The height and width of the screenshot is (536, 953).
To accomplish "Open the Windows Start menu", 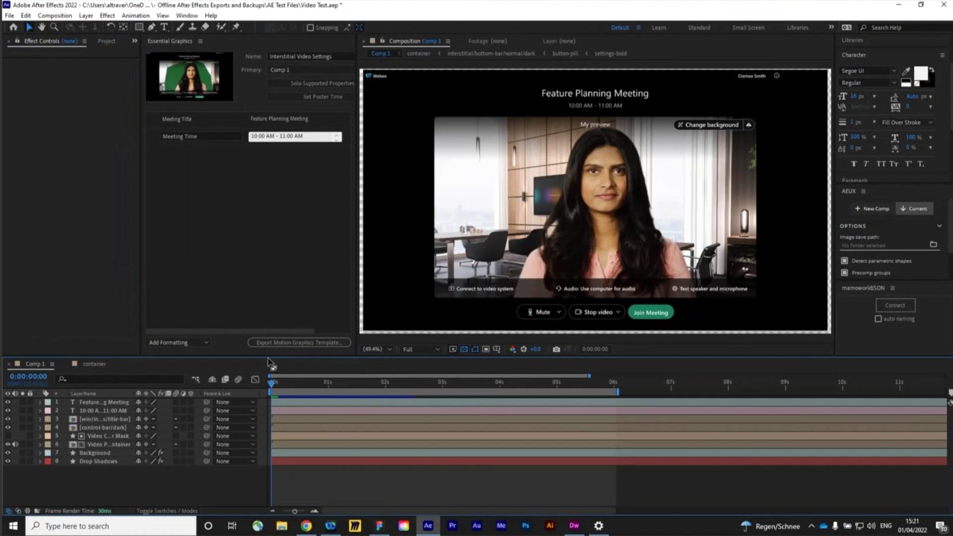I will point(13,526).
